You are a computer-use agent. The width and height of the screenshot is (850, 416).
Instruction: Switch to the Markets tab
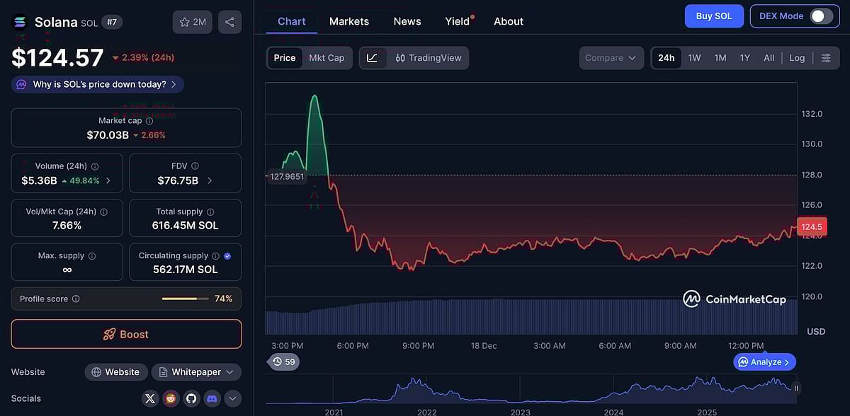pyautogui.click(x=348, y=21)
